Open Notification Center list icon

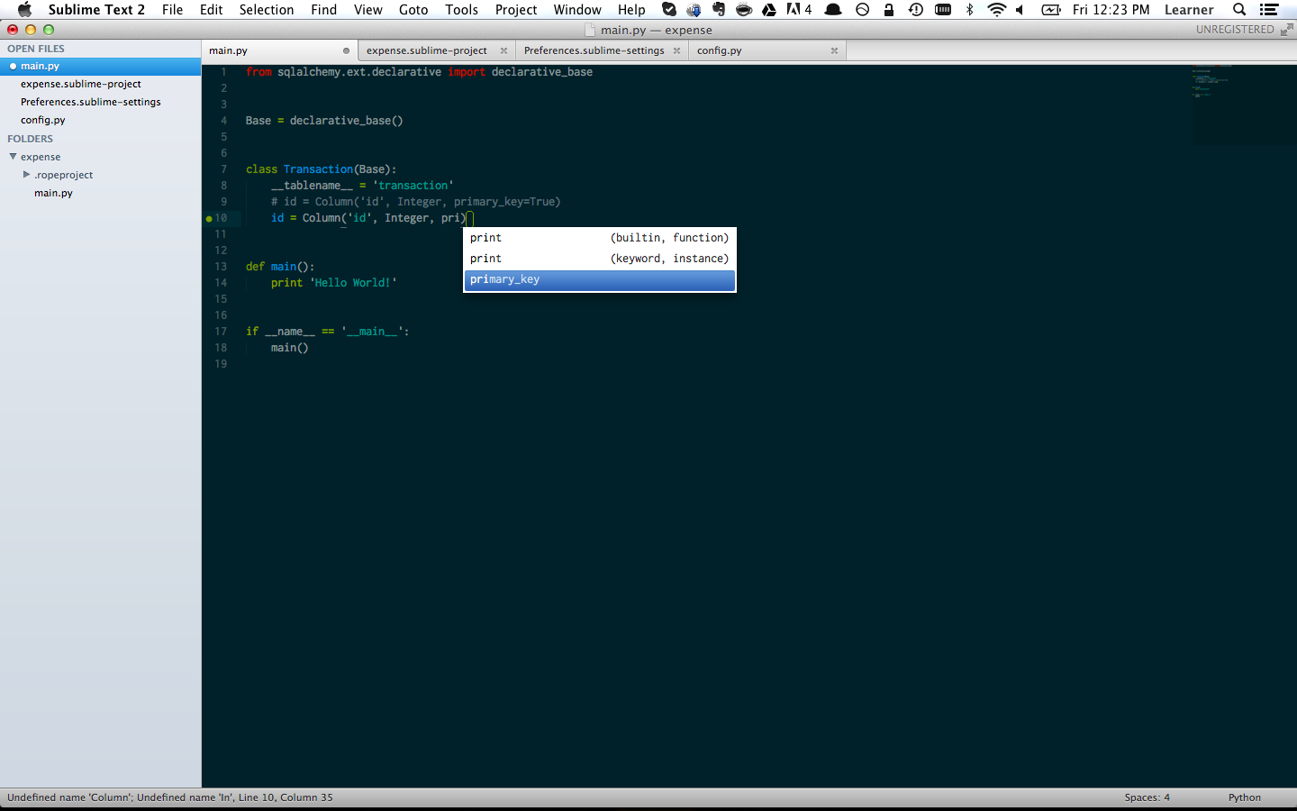pos(1269,10)
